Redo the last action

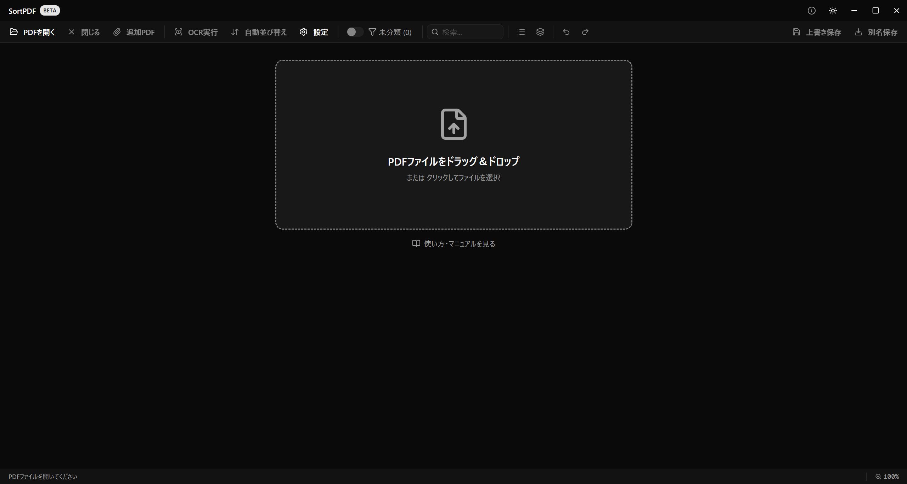click(585, 32)
